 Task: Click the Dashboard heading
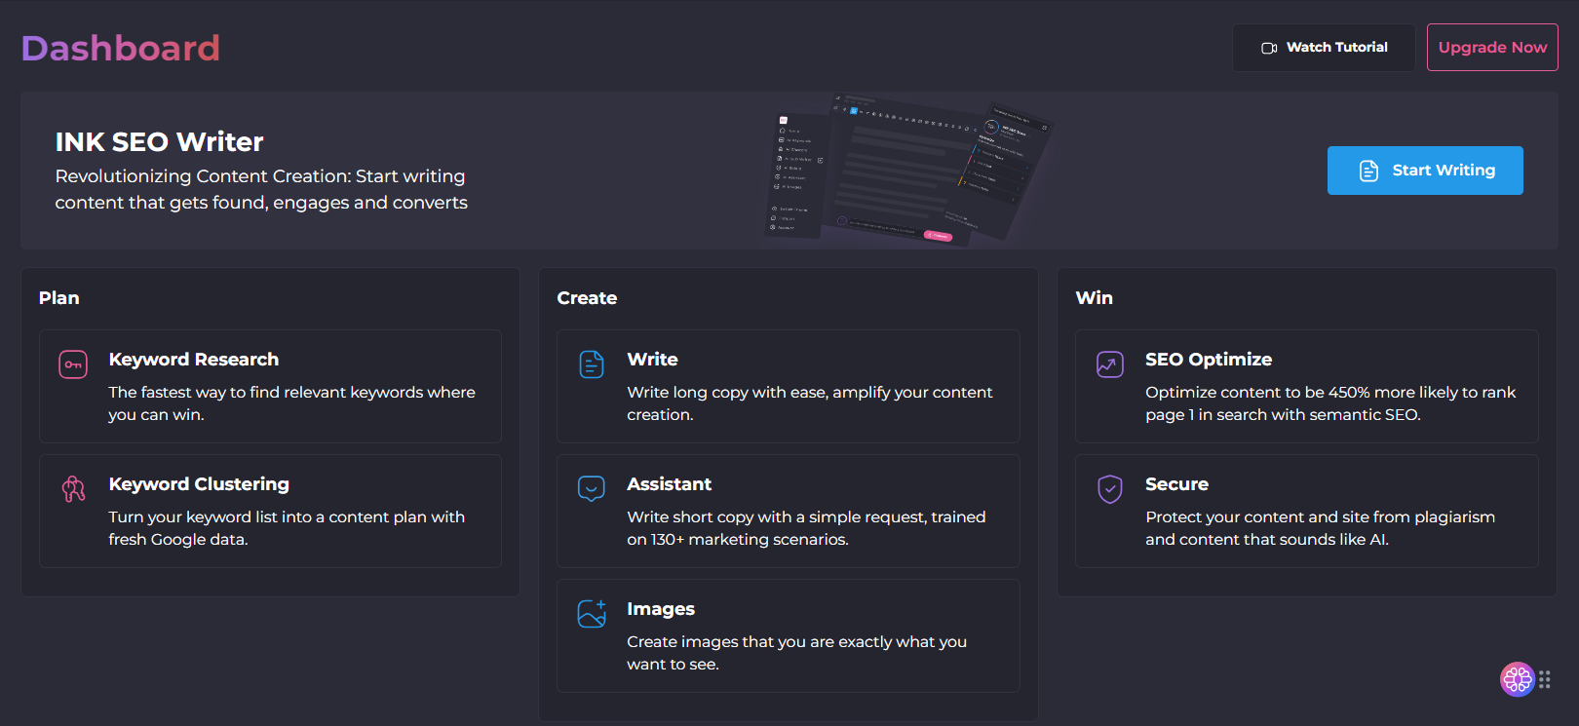pos(121,48)
